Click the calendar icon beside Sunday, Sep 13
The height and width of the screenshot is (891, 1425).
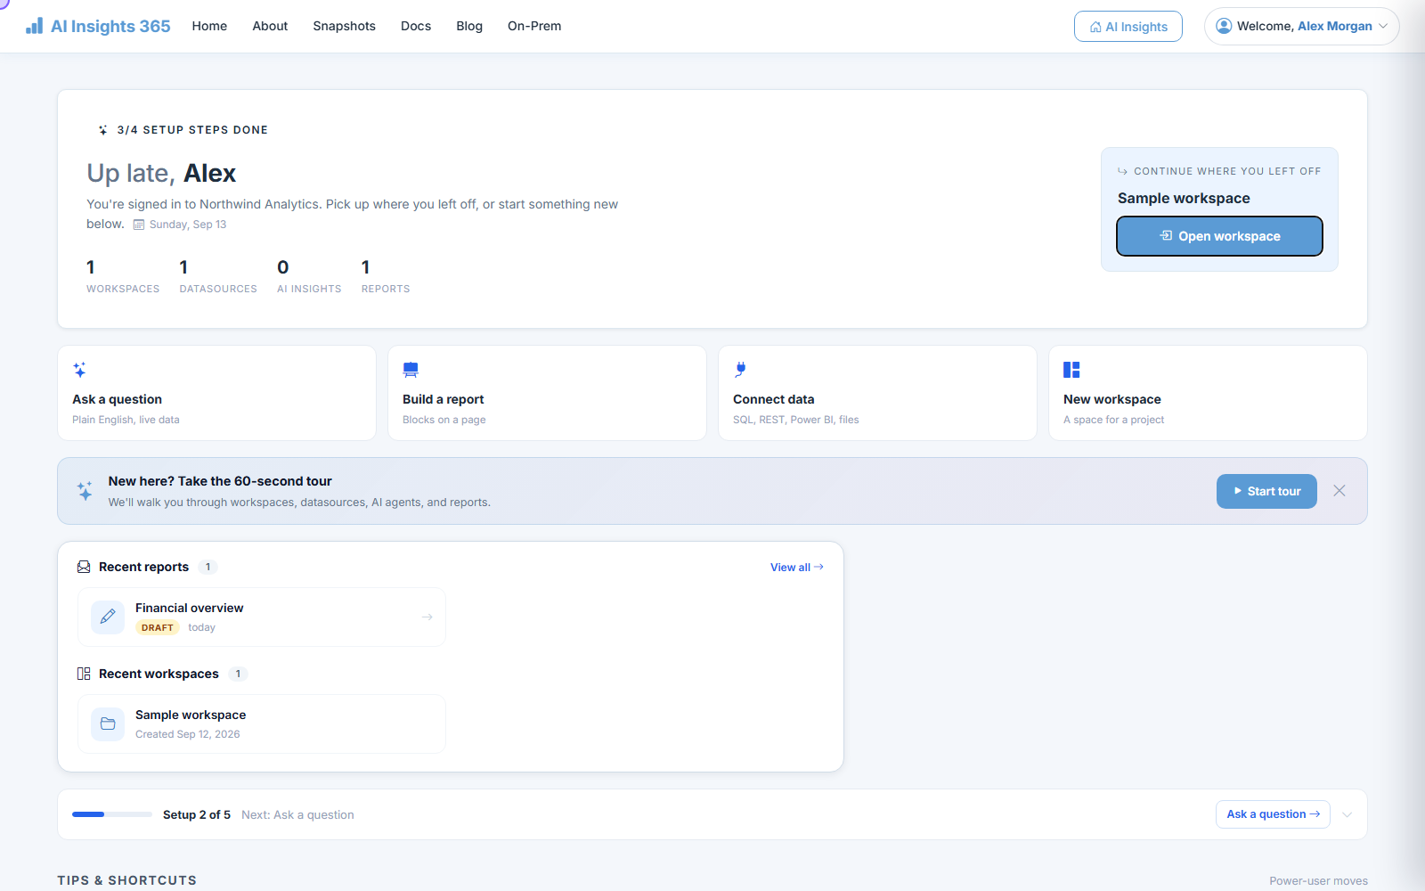(139, 225)
